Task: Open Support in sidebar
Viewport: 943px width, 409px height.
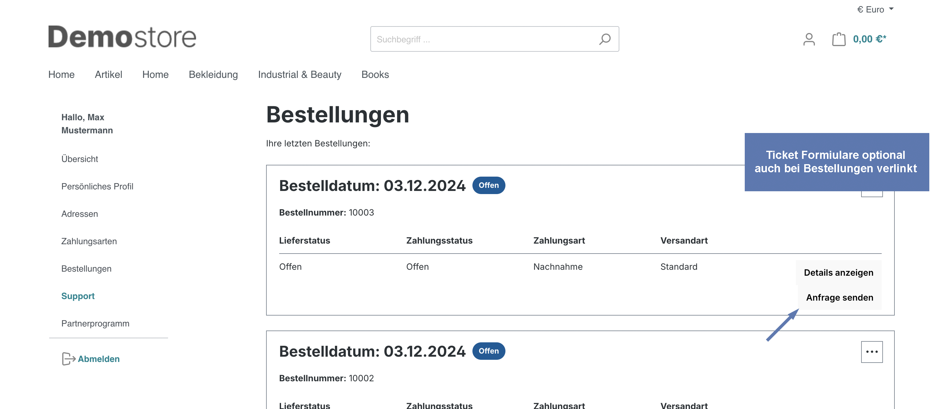Action: point(77,296)
